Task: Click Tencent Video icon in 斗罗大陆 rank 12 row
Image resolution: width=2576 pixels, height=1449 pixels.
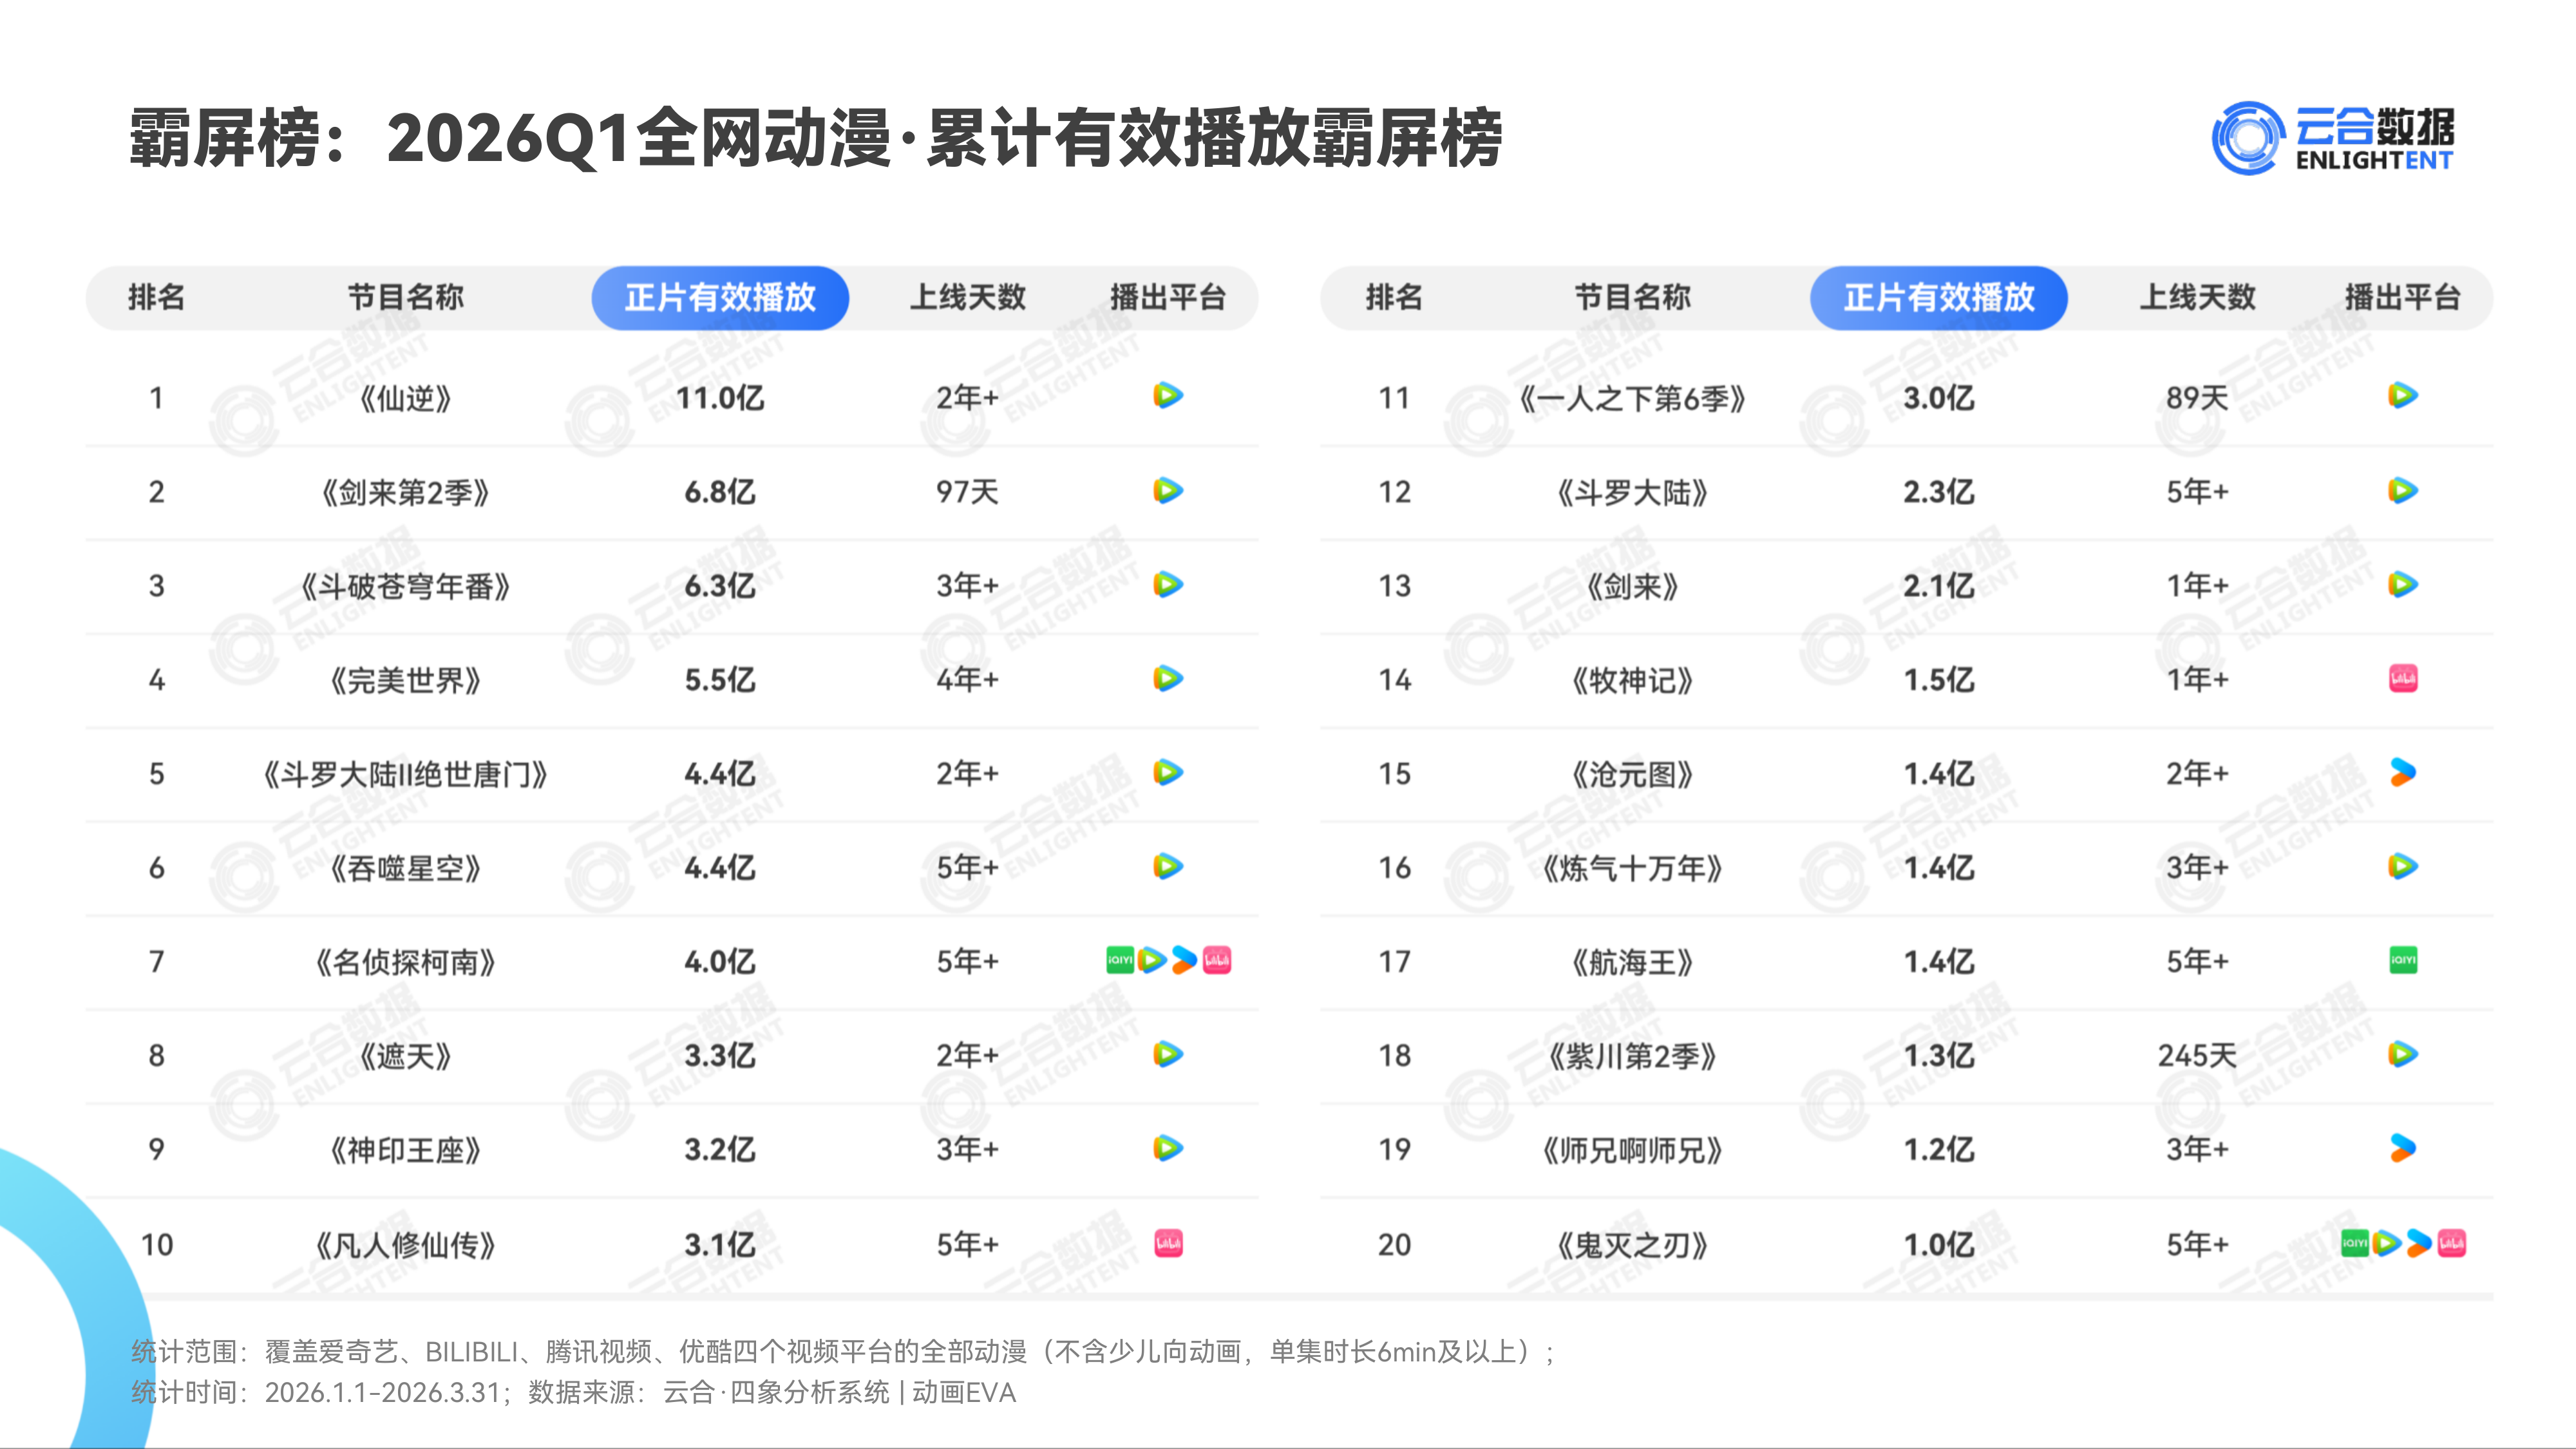Action: click(x=2403, y=490)
